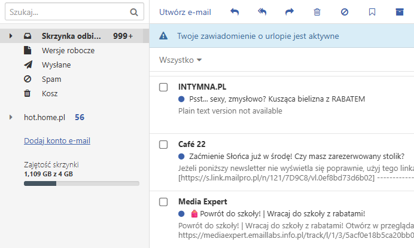Tick the Café 22 message checkbox
The width and height of the screenshot is (414, 248).
(163, 145)
